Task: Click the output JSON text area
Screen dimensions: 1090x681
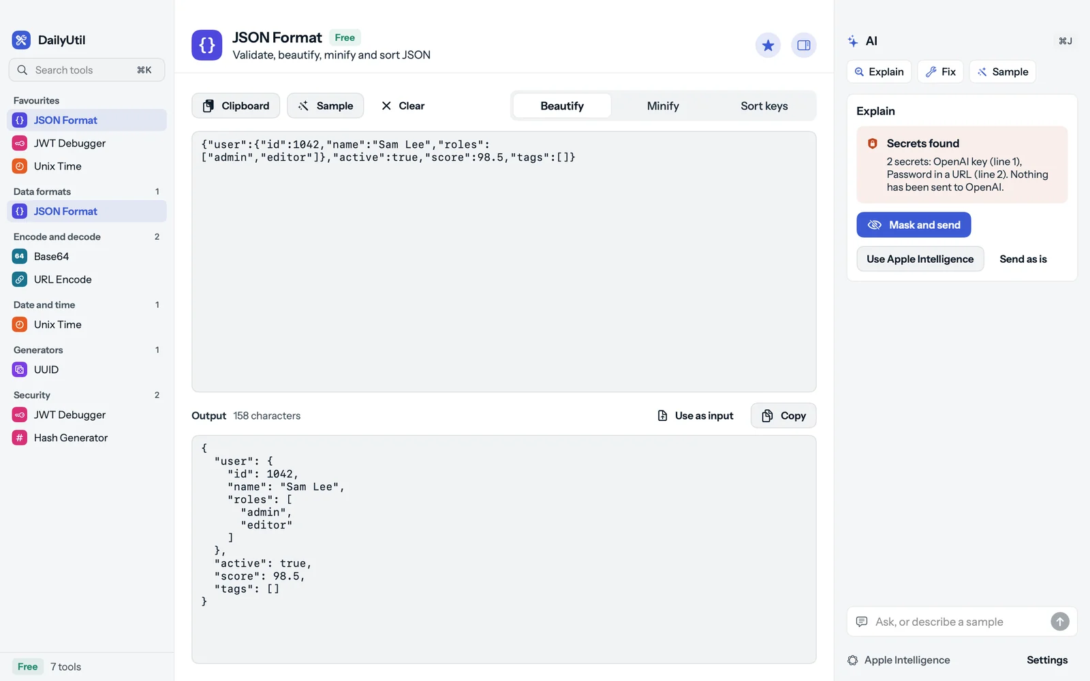Action: (504, 550)
